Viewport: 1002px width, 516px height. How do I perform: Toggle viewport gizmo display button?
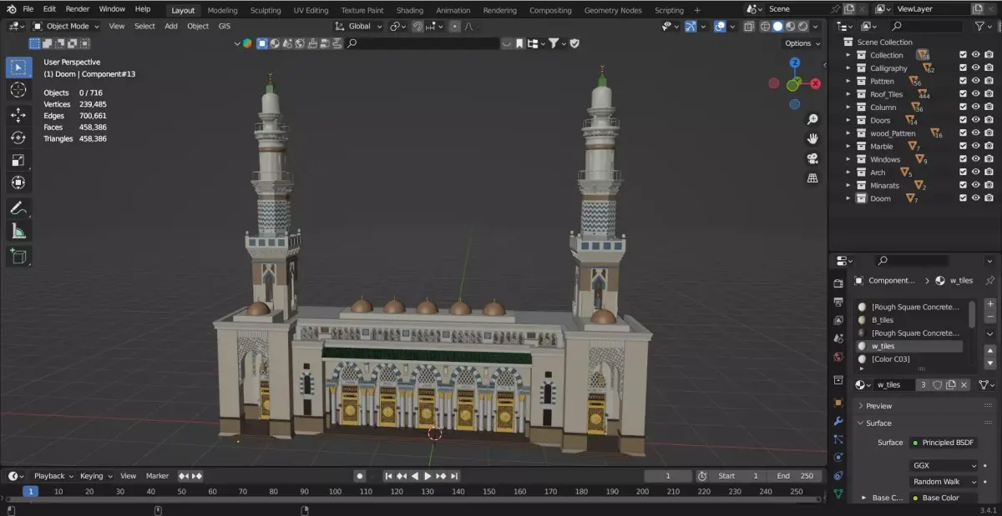(691, 26)
